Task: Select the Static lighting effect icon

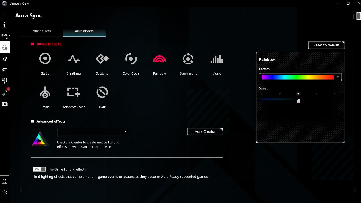Action: (45, 59)
